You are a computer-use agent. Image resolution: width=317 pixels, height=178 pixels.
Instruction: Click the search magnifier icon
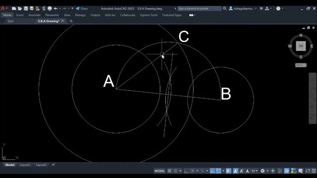(224, 8)
